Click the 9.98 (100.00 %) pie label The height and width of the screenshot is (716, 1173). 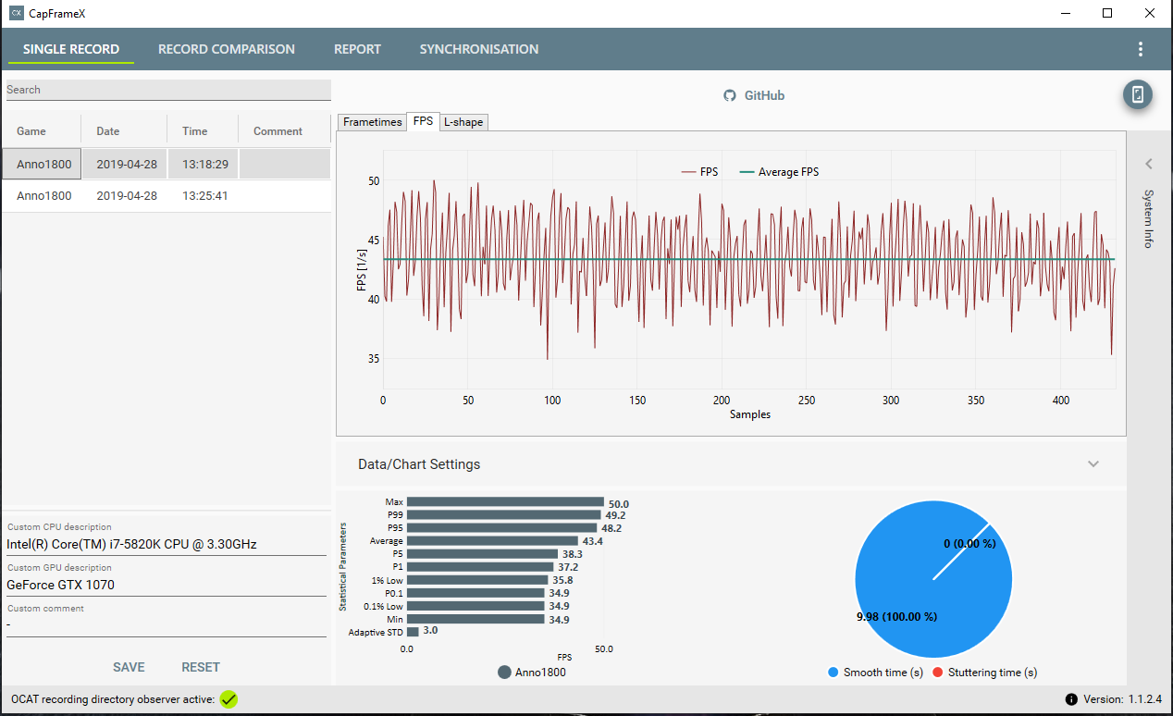(896, 616)
